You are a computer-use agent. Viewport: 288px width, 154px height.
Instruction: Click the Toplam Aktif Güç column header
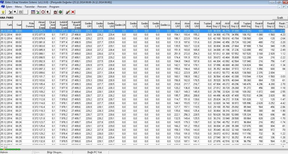245,25
